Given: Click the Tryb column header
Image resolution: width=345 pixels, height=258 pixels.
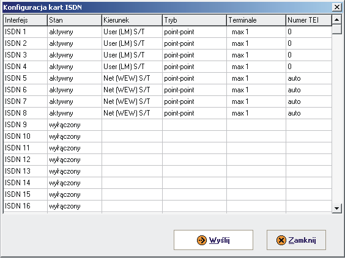Looking at the screenshot, I should tap(195, 20).
